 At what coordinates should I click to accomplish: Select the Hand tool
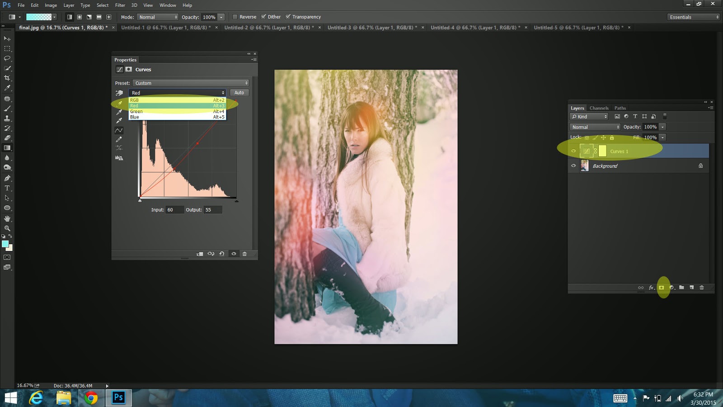pos(7,218)
